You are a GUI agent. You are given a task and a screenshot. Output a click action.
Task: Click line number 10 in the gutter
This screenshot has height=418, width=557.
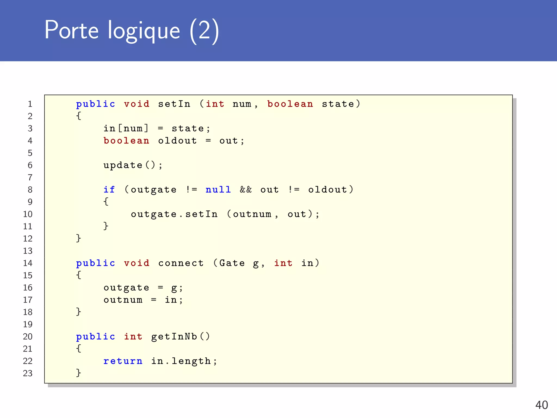click(28, 214)
